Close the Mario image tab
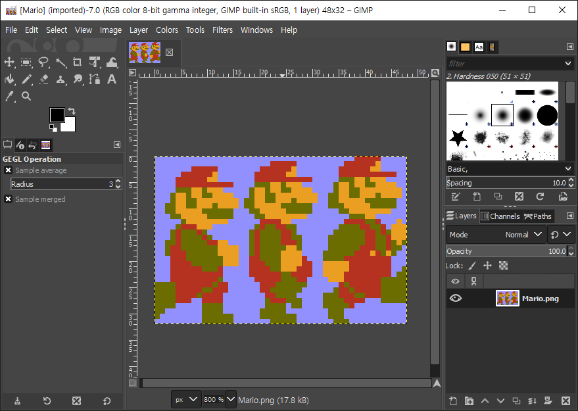Screen dimensions: 578x411 pyautogui.click(x=169, y=53)
